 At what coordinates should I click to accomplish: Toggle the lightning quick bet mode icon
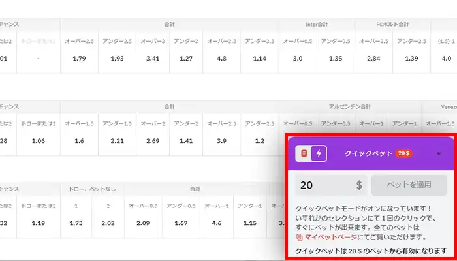[318, 153]
